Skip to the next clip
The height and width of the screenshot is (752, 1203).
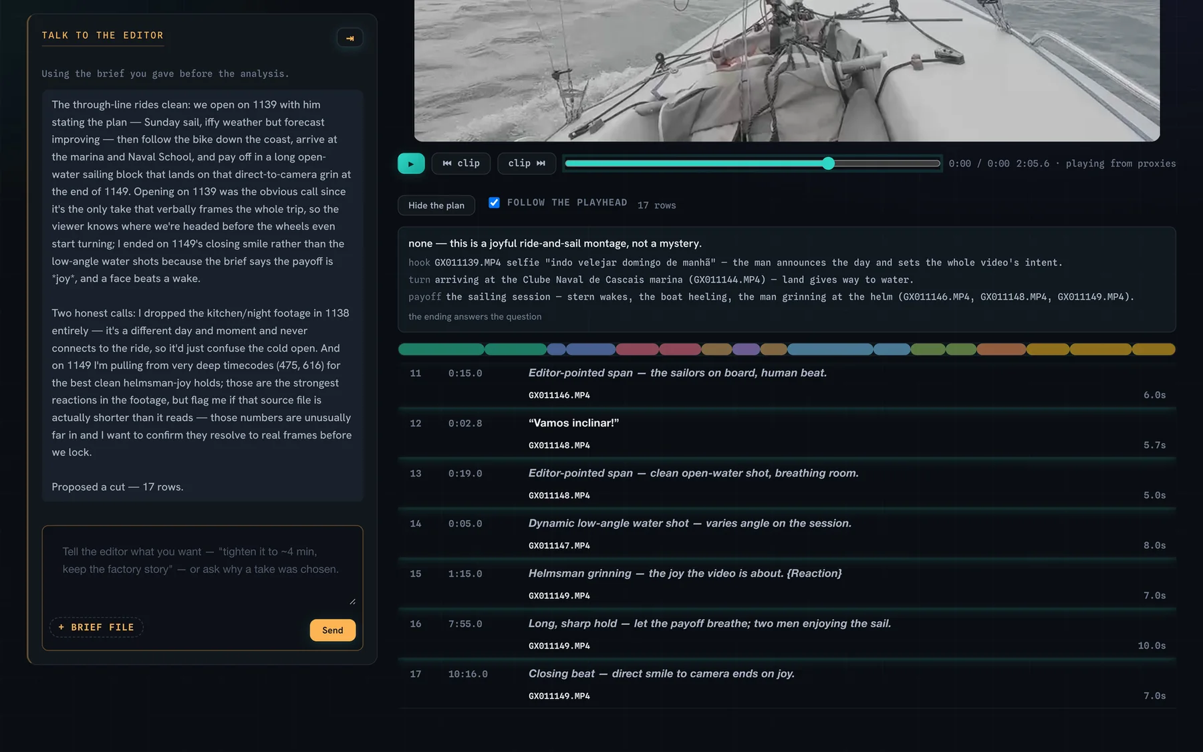527,164
